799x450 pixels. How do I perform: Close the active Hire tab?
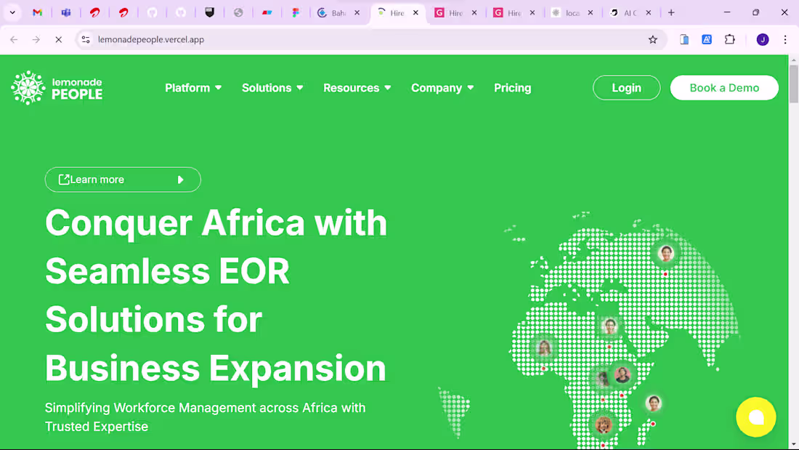(x=415, y=13)
